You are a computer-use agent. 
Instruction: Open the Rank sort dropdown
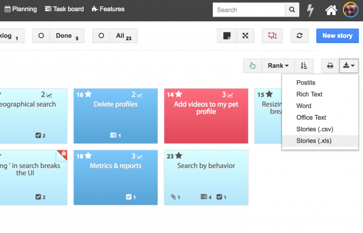point(278,65)
